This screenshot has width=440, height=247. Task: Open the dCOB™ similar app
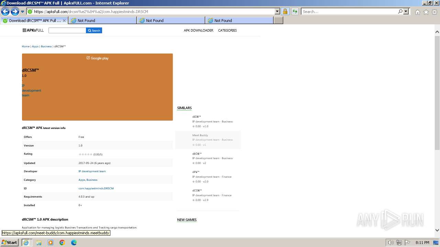[x=208, y=195]
